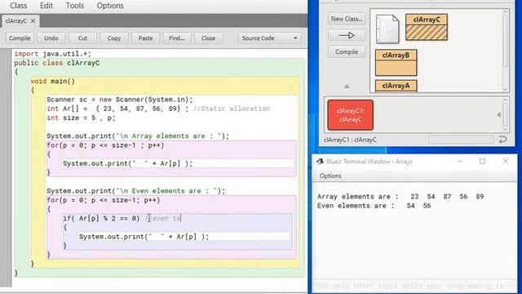Open the Options menu in editor
Screen dimensions: 522x294
[x=110, y=6]
